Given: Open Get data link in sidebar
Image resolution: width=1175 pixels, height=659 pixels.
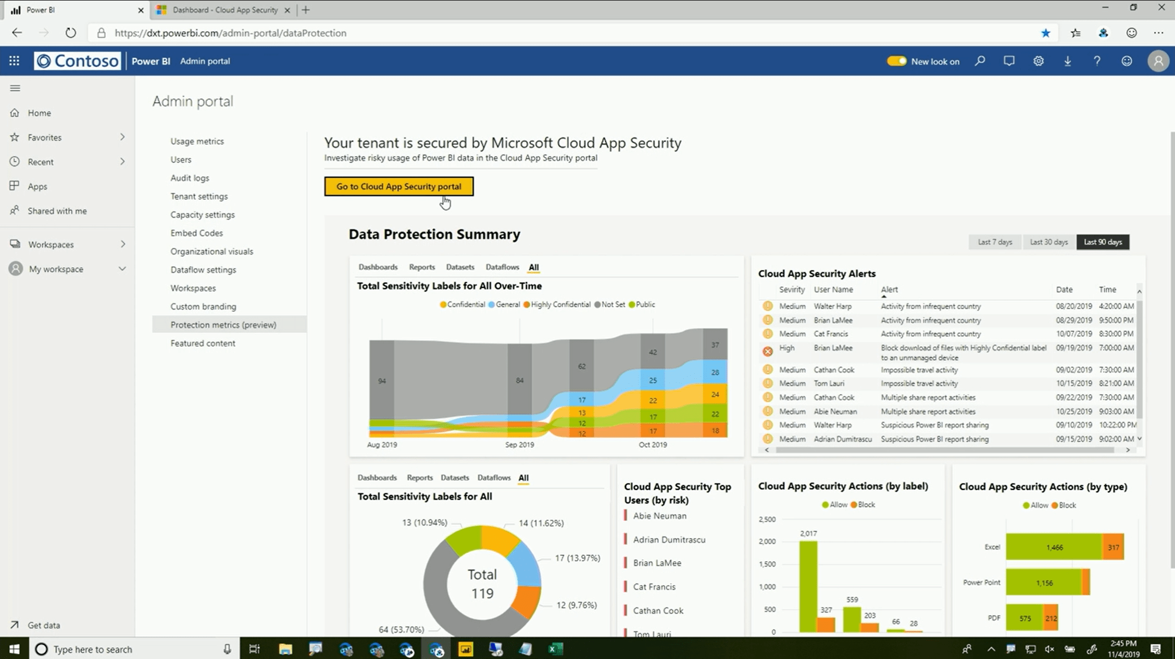Looking at the screenshot, I should click(x=44, y=625).
